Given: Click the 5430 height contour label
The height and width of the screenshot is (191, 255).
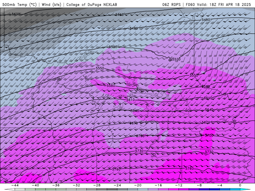Looking at the screenshot, I should [x=16, y=14].
